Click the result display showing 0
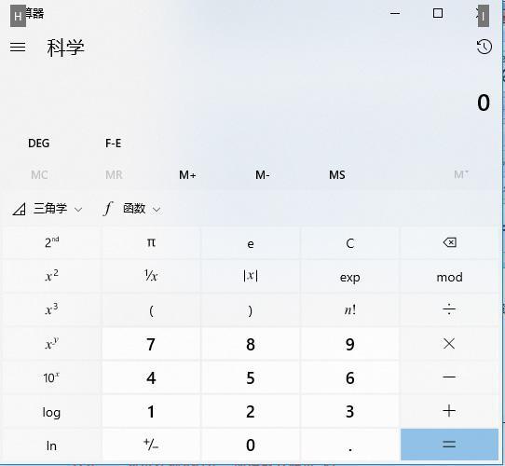The height and width of the screenshot is (466, 505). (484, 103)
